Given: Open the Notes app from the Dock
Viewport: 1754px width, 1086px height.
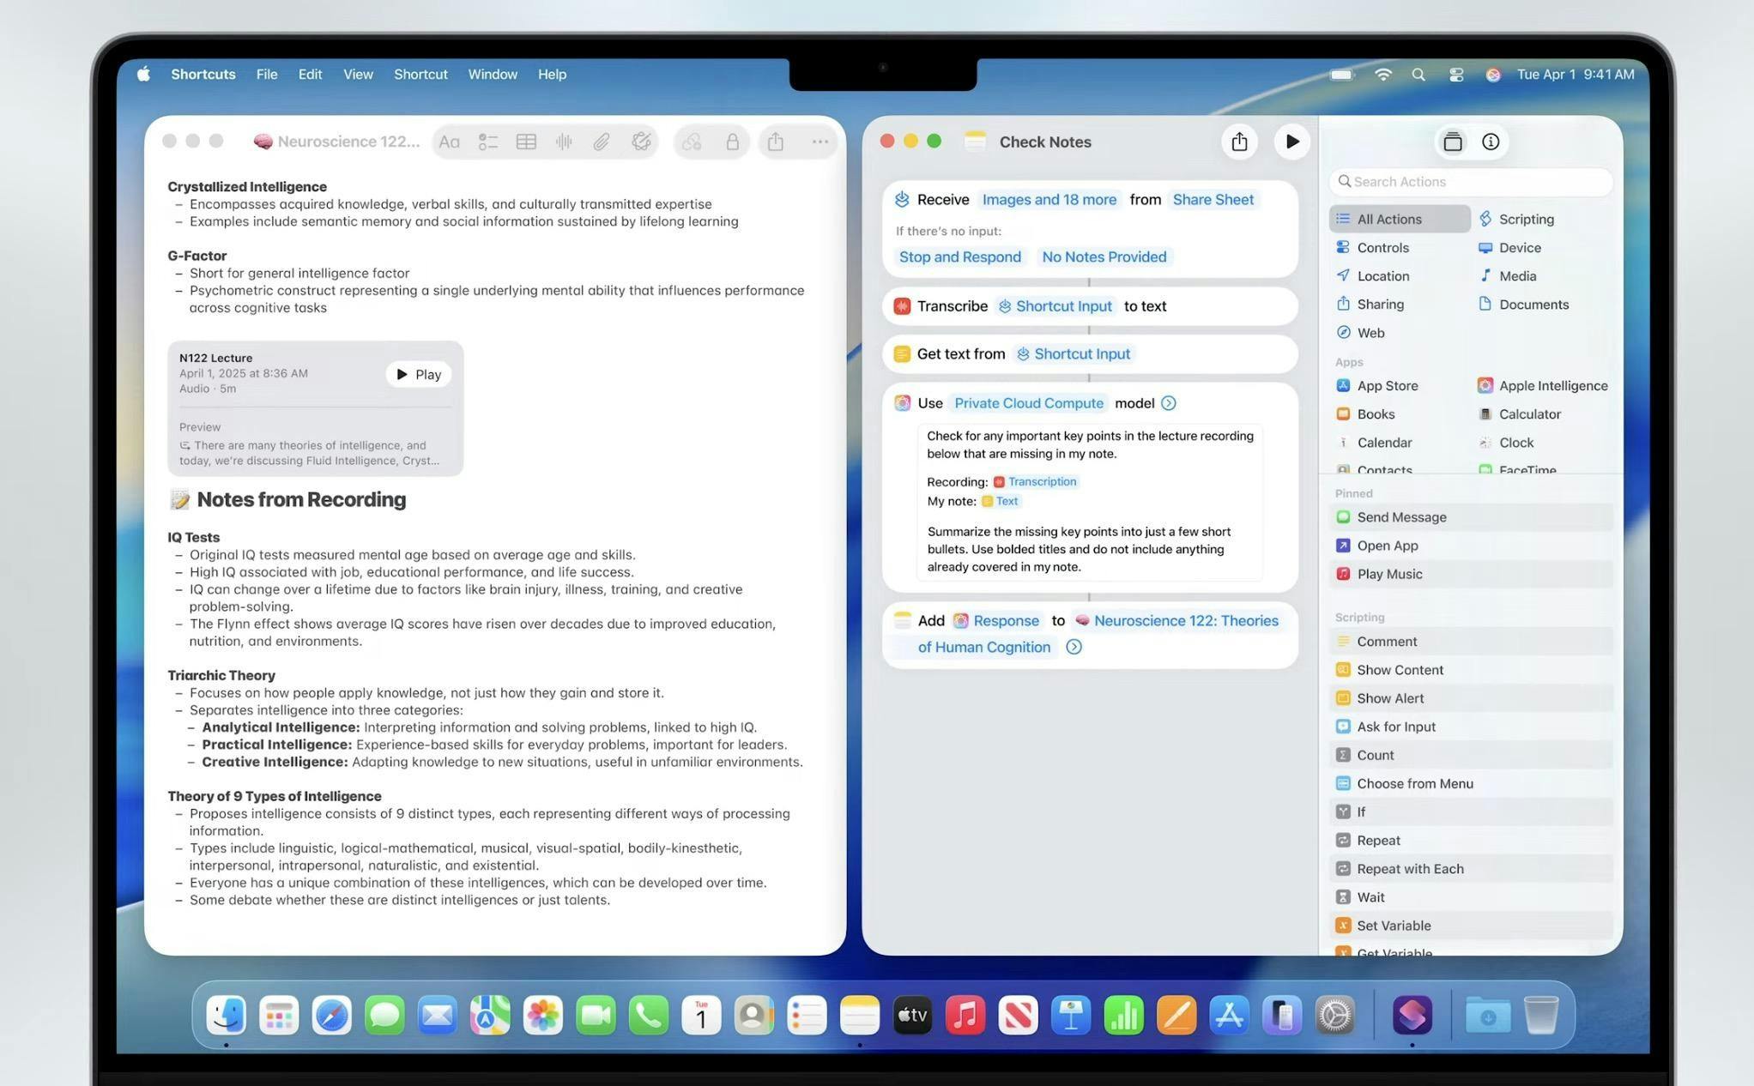Looking at the screenshot, I should click(x=859, y=1016).
